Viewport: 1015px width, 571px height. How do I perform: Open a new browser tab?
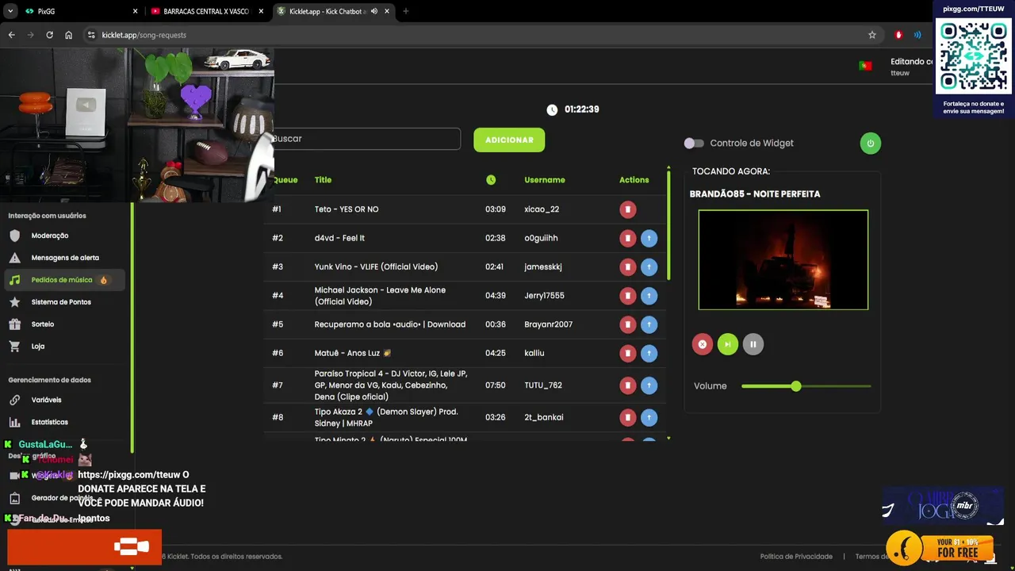406,11
